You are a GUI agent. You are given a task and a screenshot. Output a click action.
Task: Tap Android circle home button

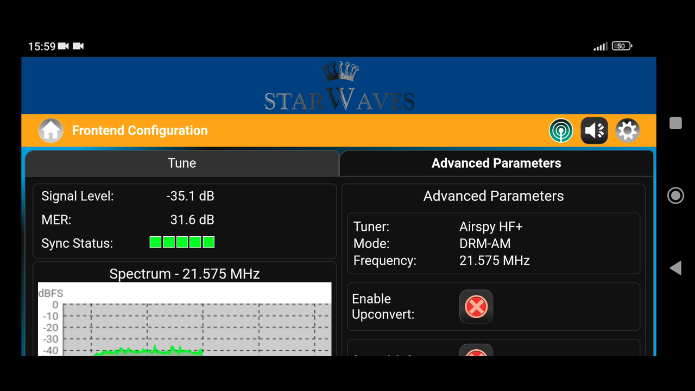tap(675, 195)
